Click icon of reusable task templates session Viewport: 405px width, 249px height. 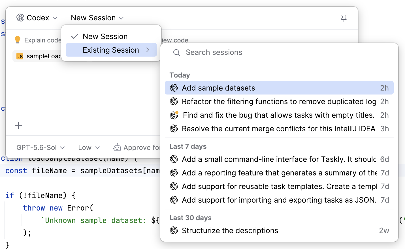pyautogui.click(x=174, y=186)
